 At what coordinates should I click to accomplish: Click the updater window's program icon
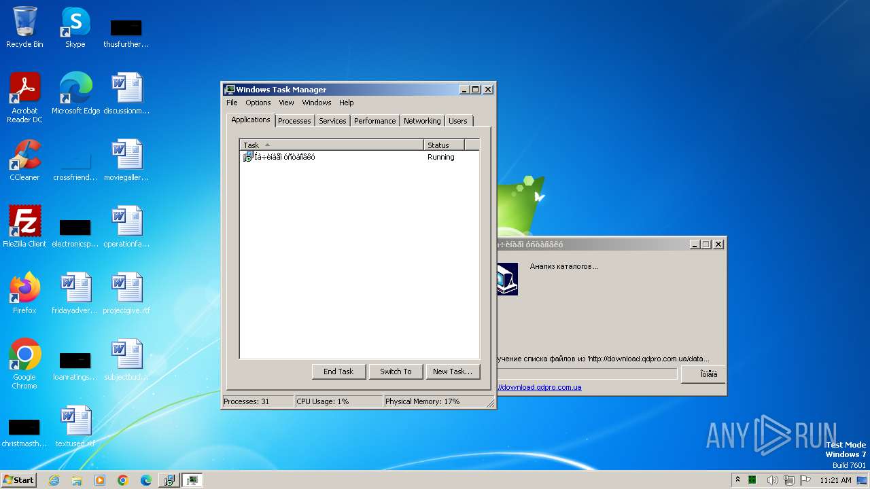(507, 278)
